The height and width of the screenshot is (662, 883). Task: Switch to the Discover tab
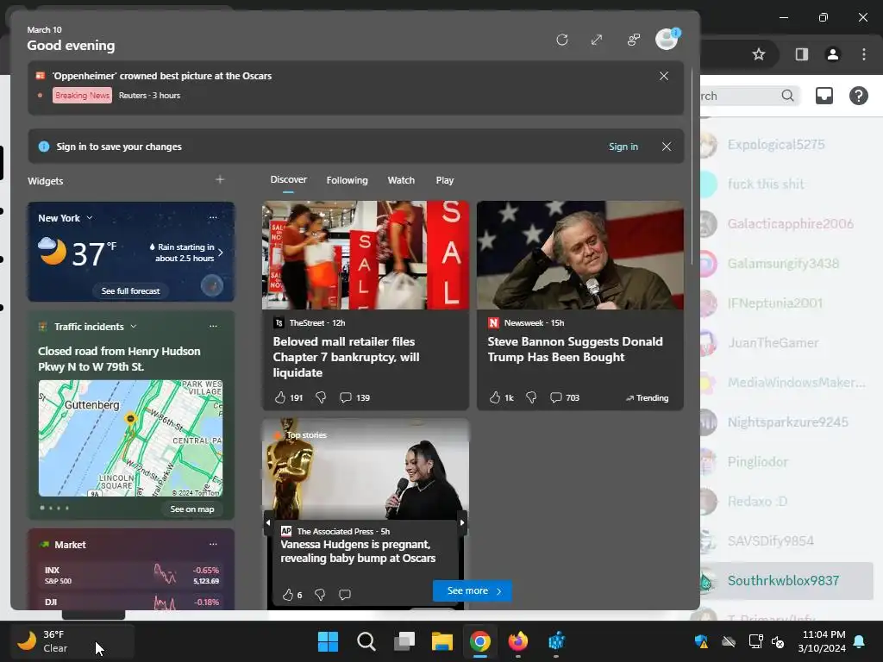288,179
